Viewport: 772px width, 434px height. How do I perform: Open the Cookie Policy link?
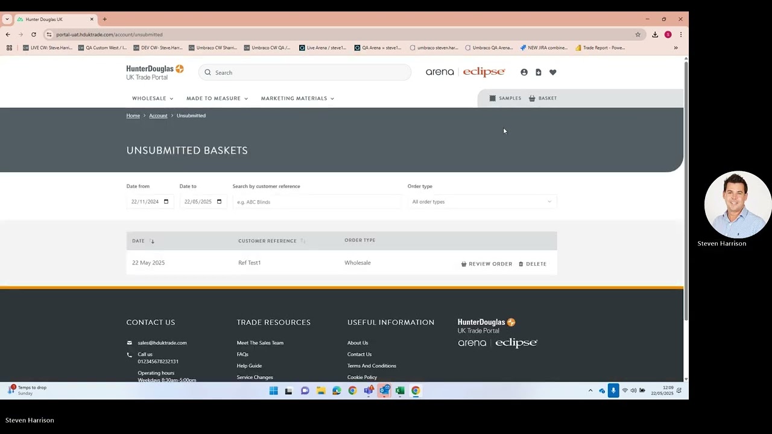[362, 377]
